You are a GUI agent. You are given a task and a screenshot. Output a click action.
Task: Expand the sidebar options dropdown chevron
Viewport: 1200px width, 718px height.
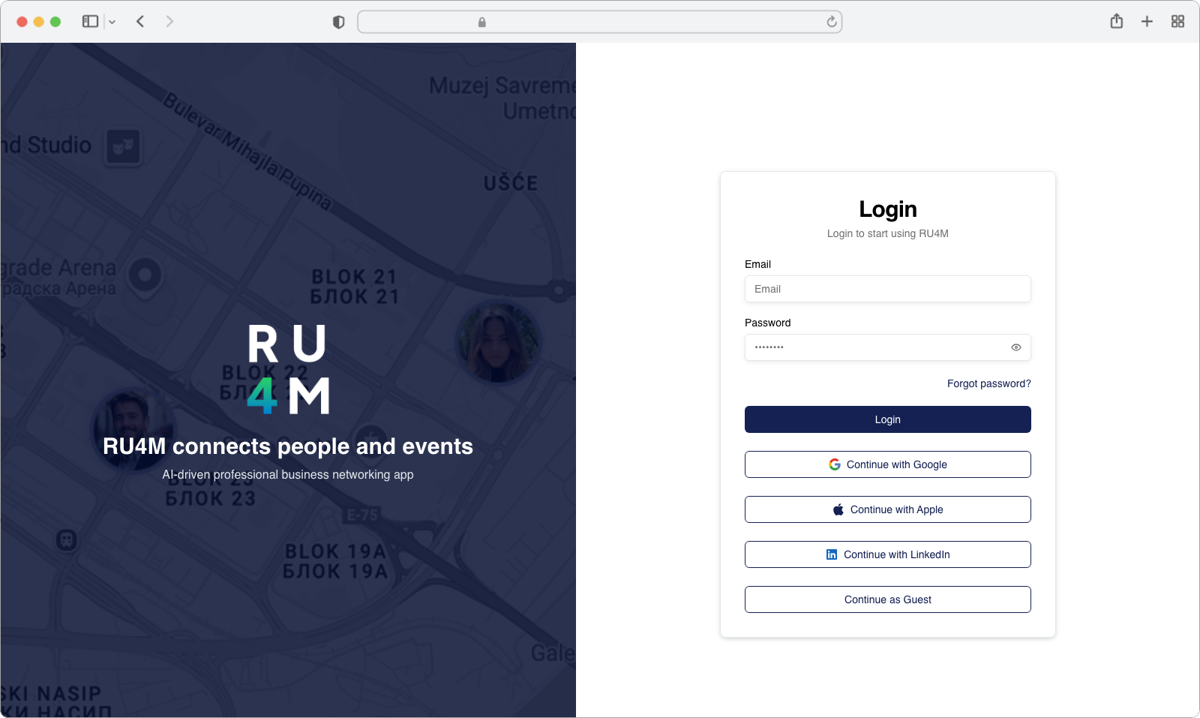112,23
